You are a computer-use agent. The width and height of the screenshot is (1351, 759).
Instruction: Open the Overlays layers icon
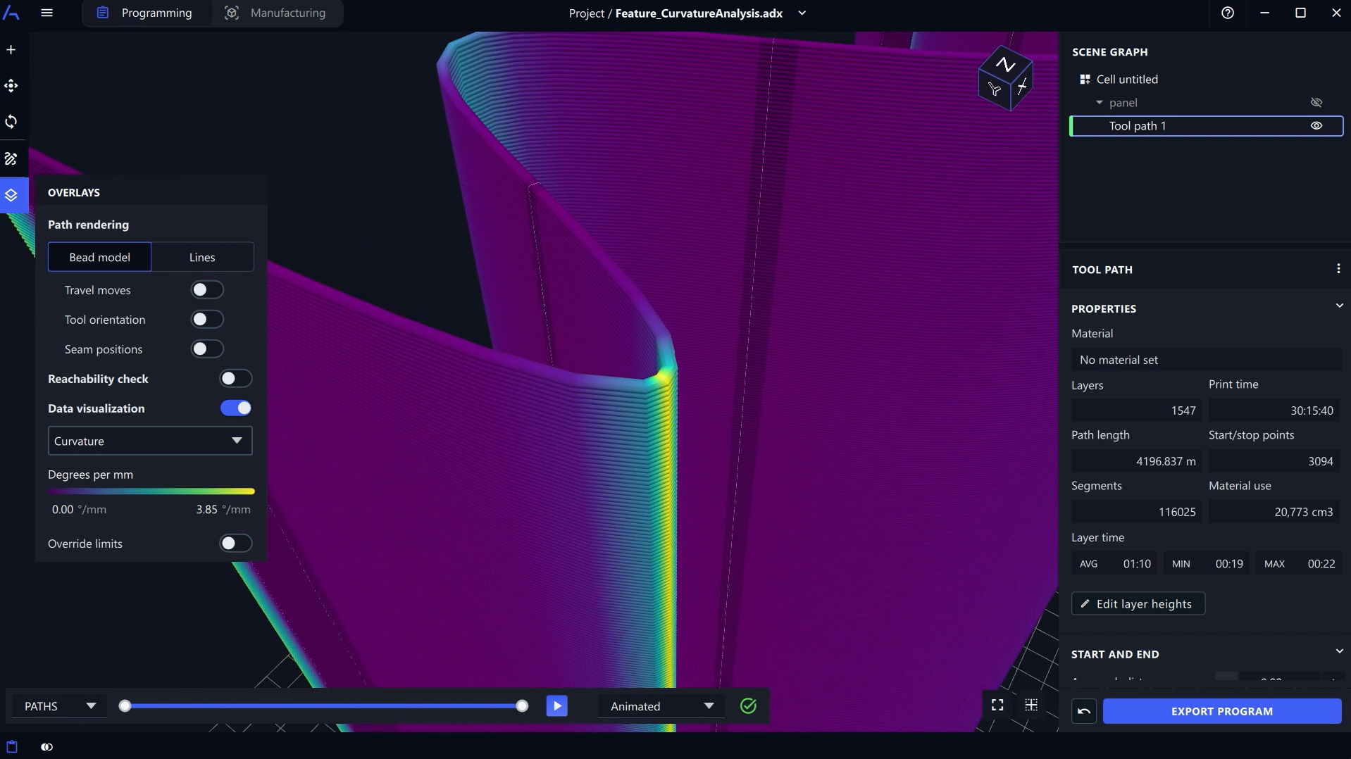[11, 195]
